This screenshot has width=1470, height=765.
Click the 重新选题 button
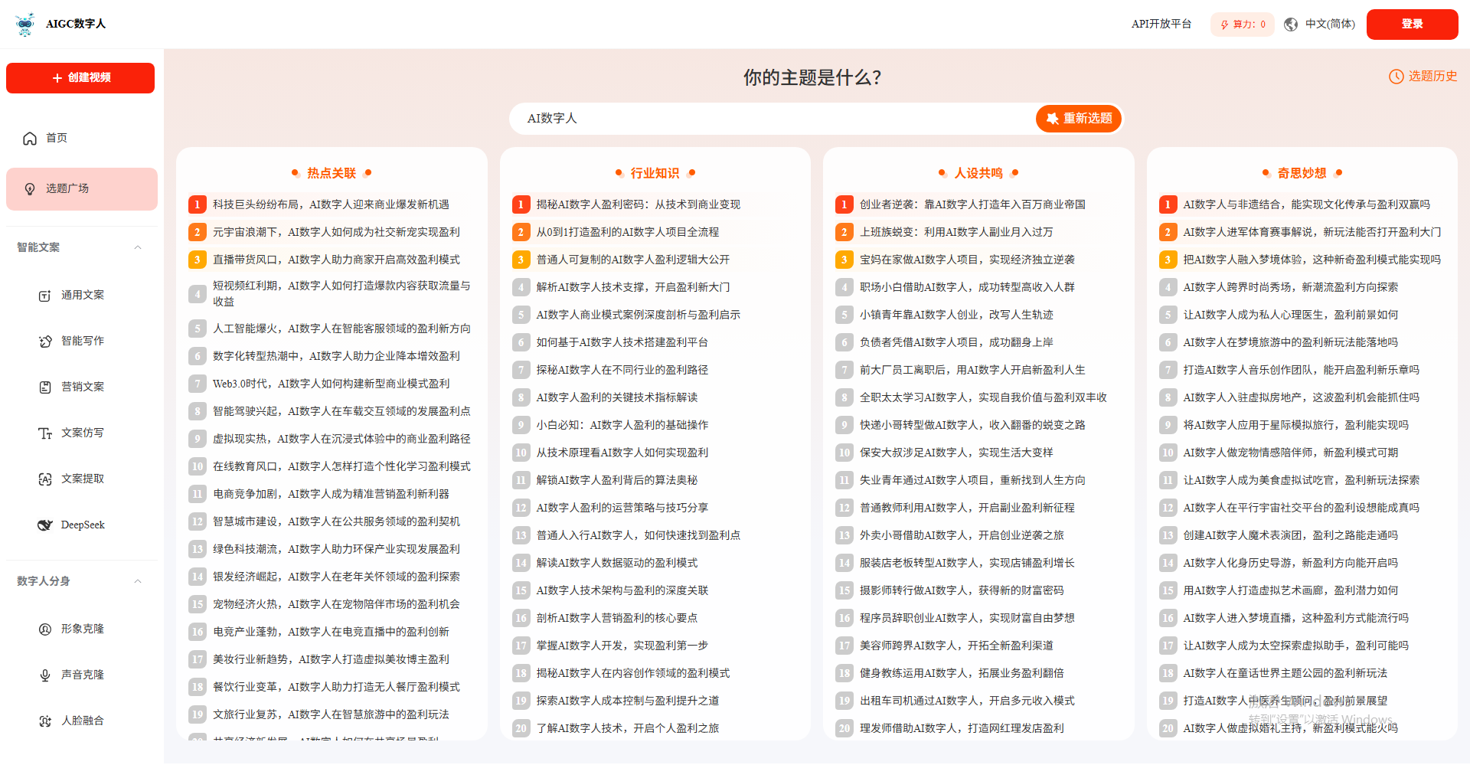[1079, 119]
